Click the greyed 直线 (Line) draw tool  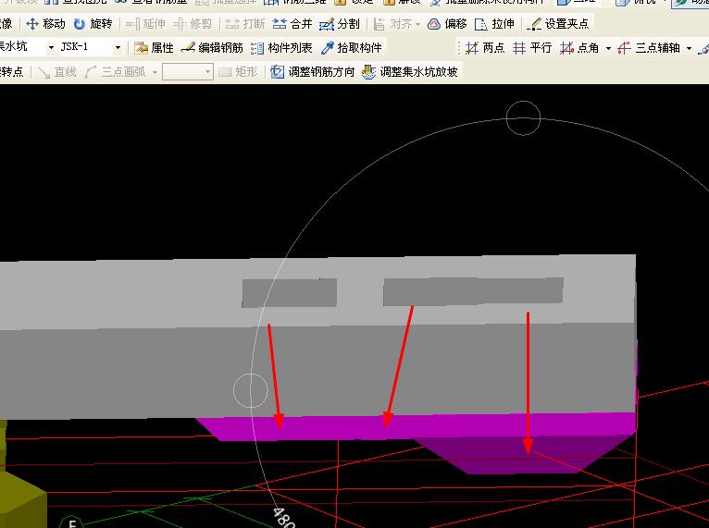(57, 72)
